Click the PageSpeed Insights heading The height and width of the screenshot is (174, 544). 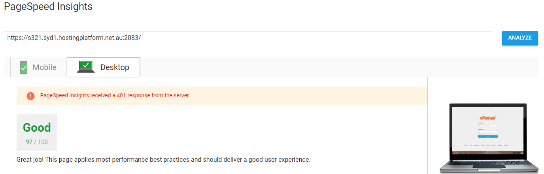pos(48,7)
